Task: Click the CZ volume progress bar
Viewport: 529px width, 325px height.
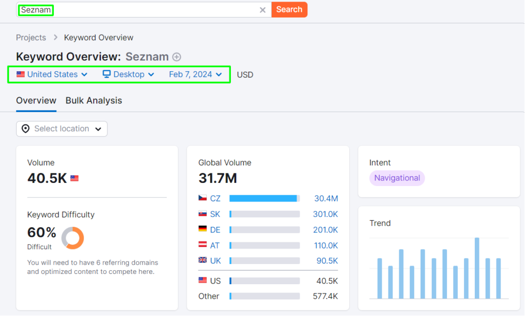Action: (x=264, y=198)
